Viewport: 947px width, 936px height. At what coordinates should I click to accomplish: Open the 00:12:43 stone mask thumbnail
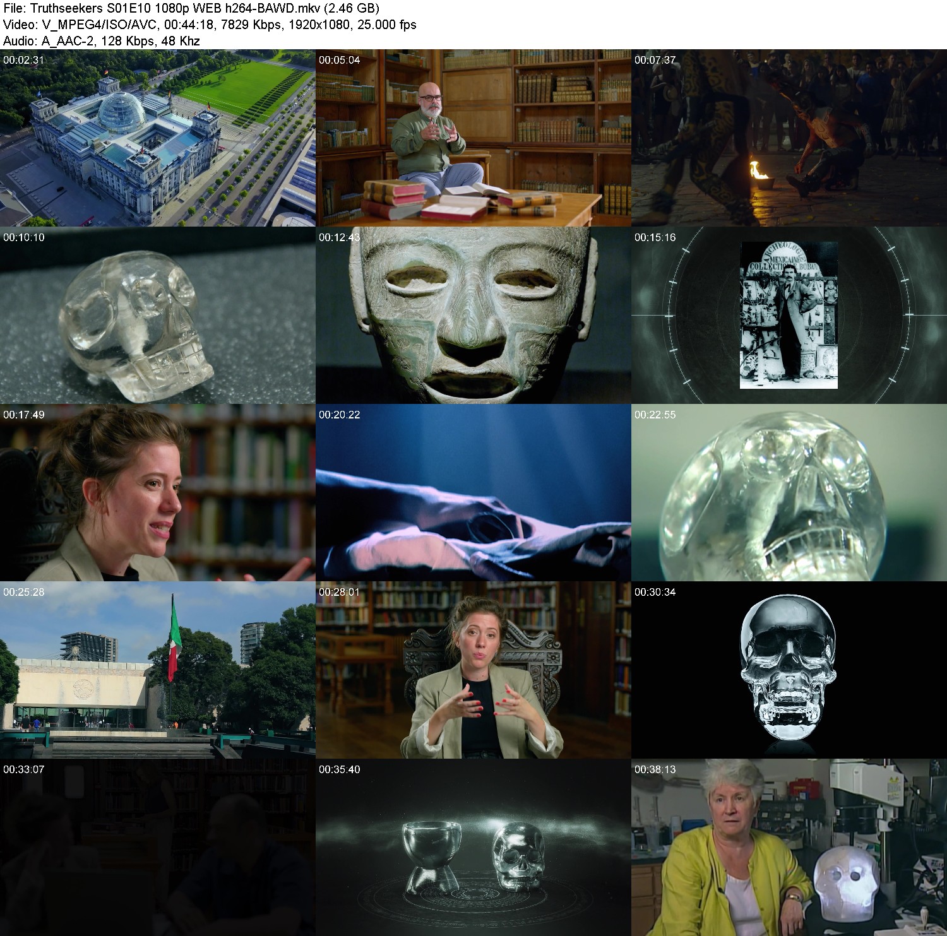[473, 315]
